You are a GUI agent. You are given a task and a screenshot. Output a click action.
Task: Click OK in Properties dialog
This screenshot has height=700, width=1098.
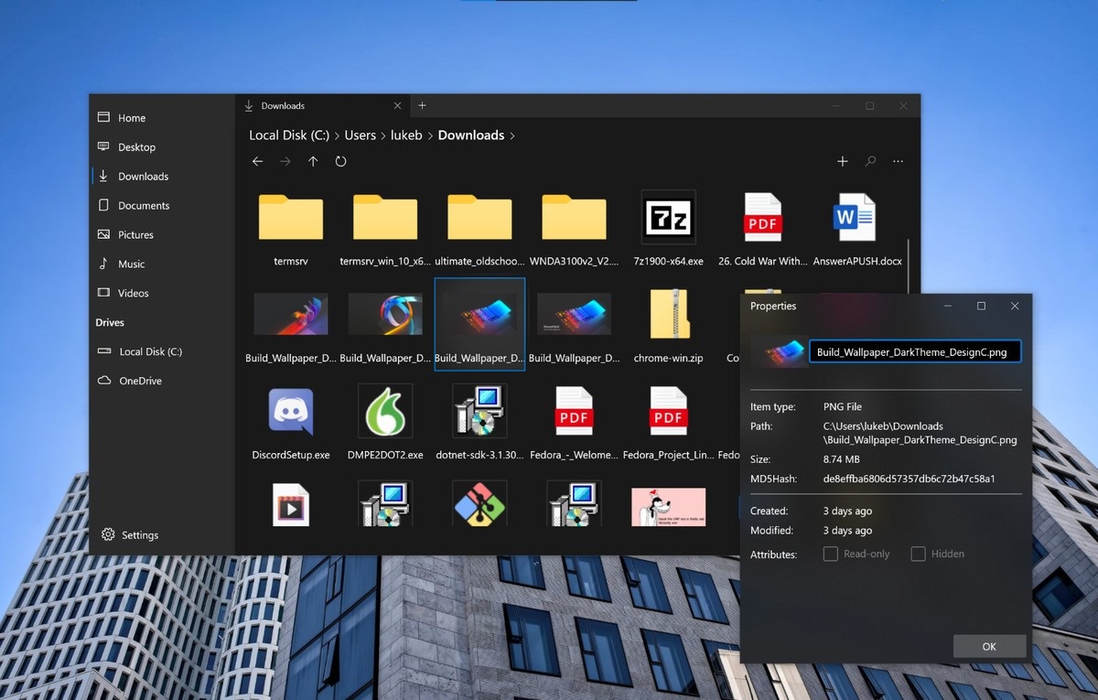click(989, 646)
